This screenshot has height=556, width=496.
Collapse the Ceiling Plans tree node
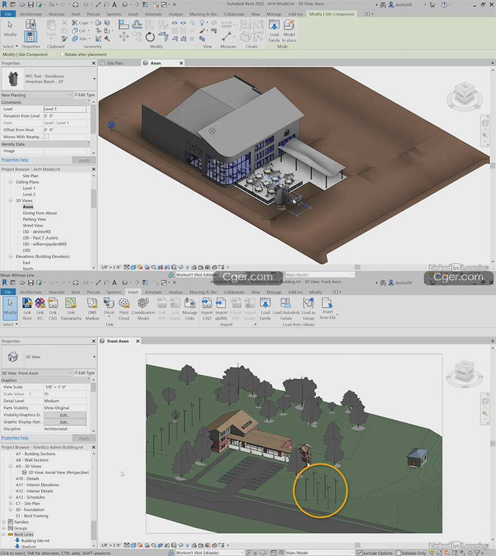click(x=11, y=182)
